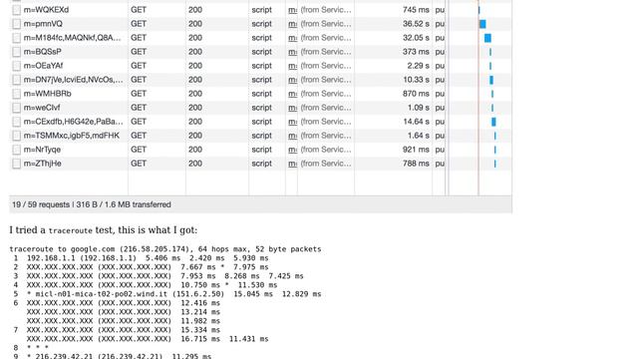Select the m=WMHBRb request name
This screenshot has height=359, width=638.
pos(47,94)
